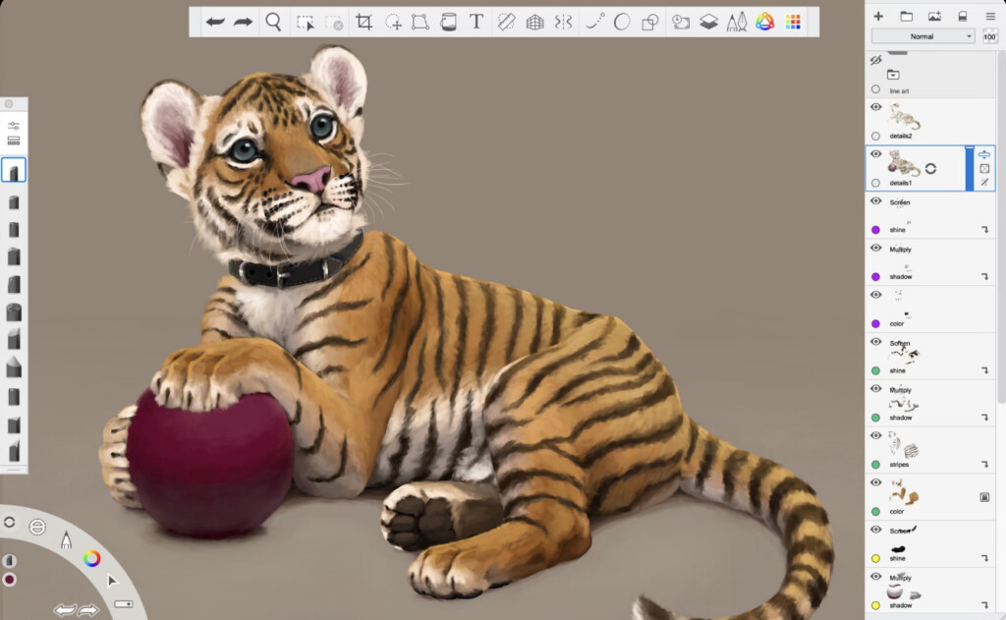Open the lagoon color wheel

91,558
